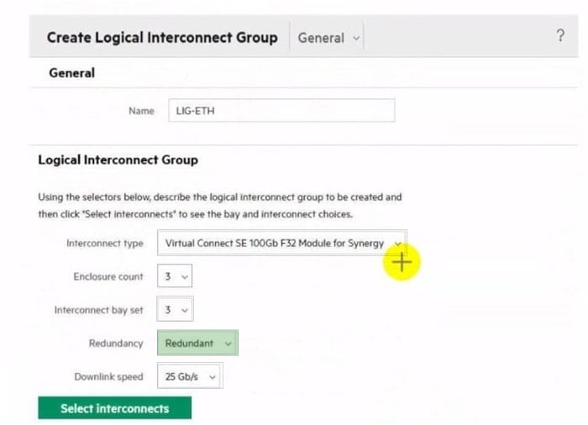Click the Interconnect bay set label

(x=99, y=310)
